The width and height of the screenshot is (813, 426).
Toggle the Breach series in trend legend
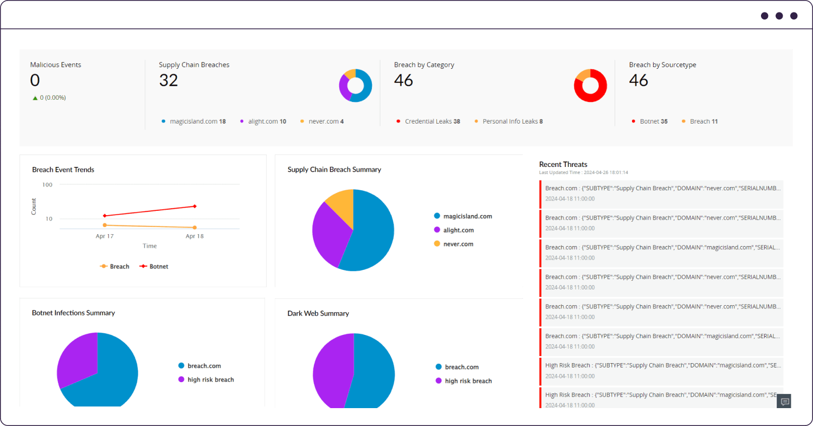tap(115, 267)
